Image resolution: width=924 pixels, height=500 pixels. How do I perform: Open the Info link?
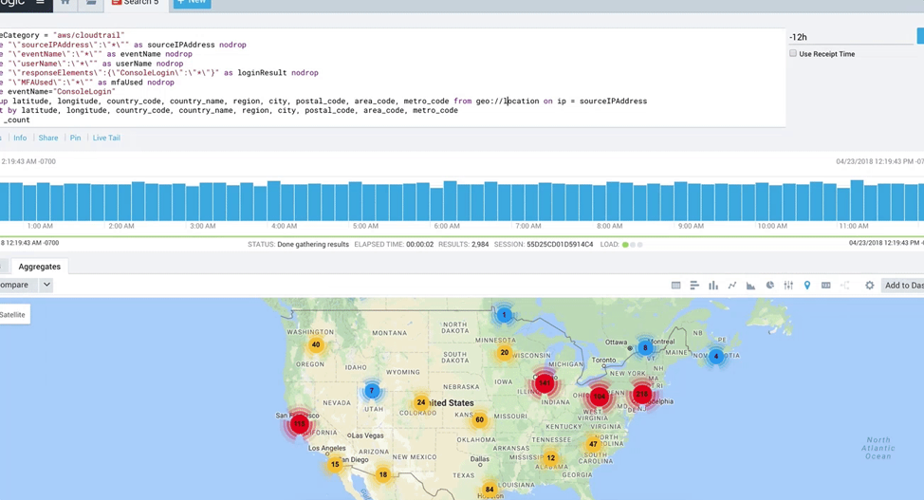[20, 138]
